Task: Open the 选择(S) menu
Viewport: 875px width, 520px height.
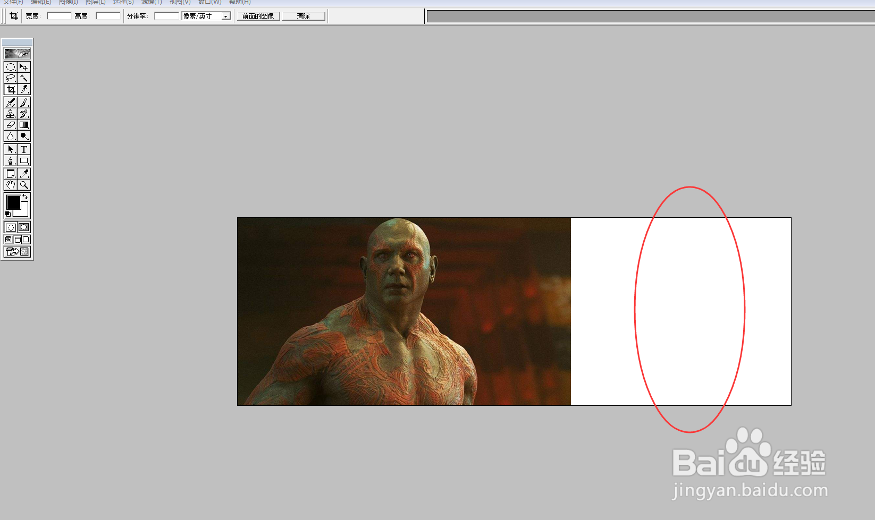Action: click(123, 2)
